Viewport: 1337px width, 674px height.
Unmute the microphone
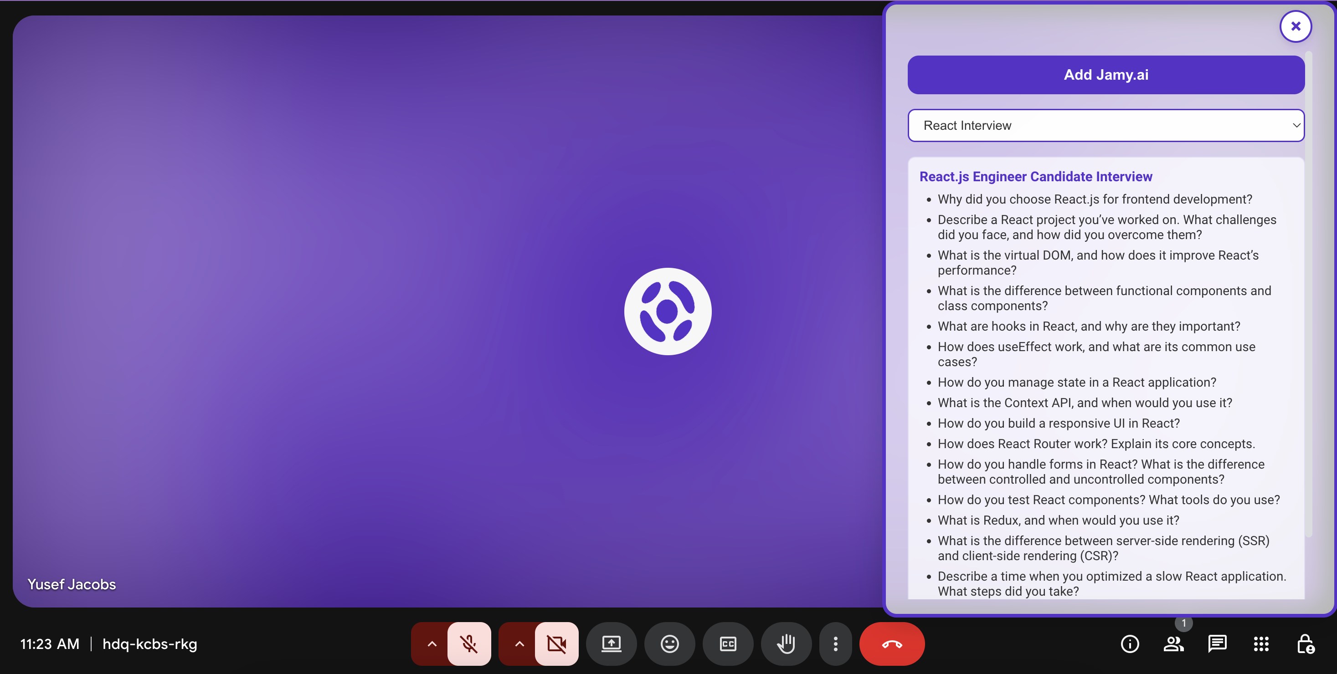point(468,644)
